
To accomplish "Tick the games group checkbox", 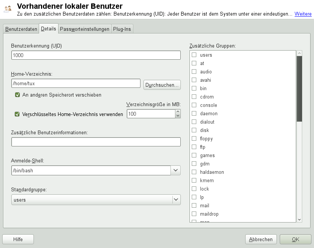I will [x=194, y=155].
